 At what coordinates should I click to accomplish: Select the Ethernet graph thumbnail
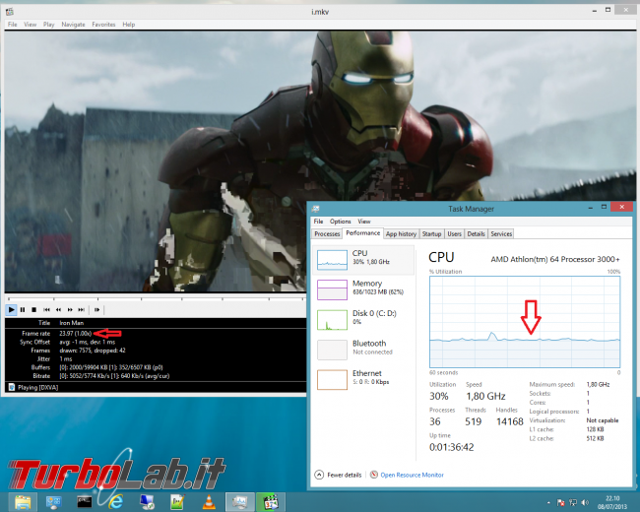[332, 380]
